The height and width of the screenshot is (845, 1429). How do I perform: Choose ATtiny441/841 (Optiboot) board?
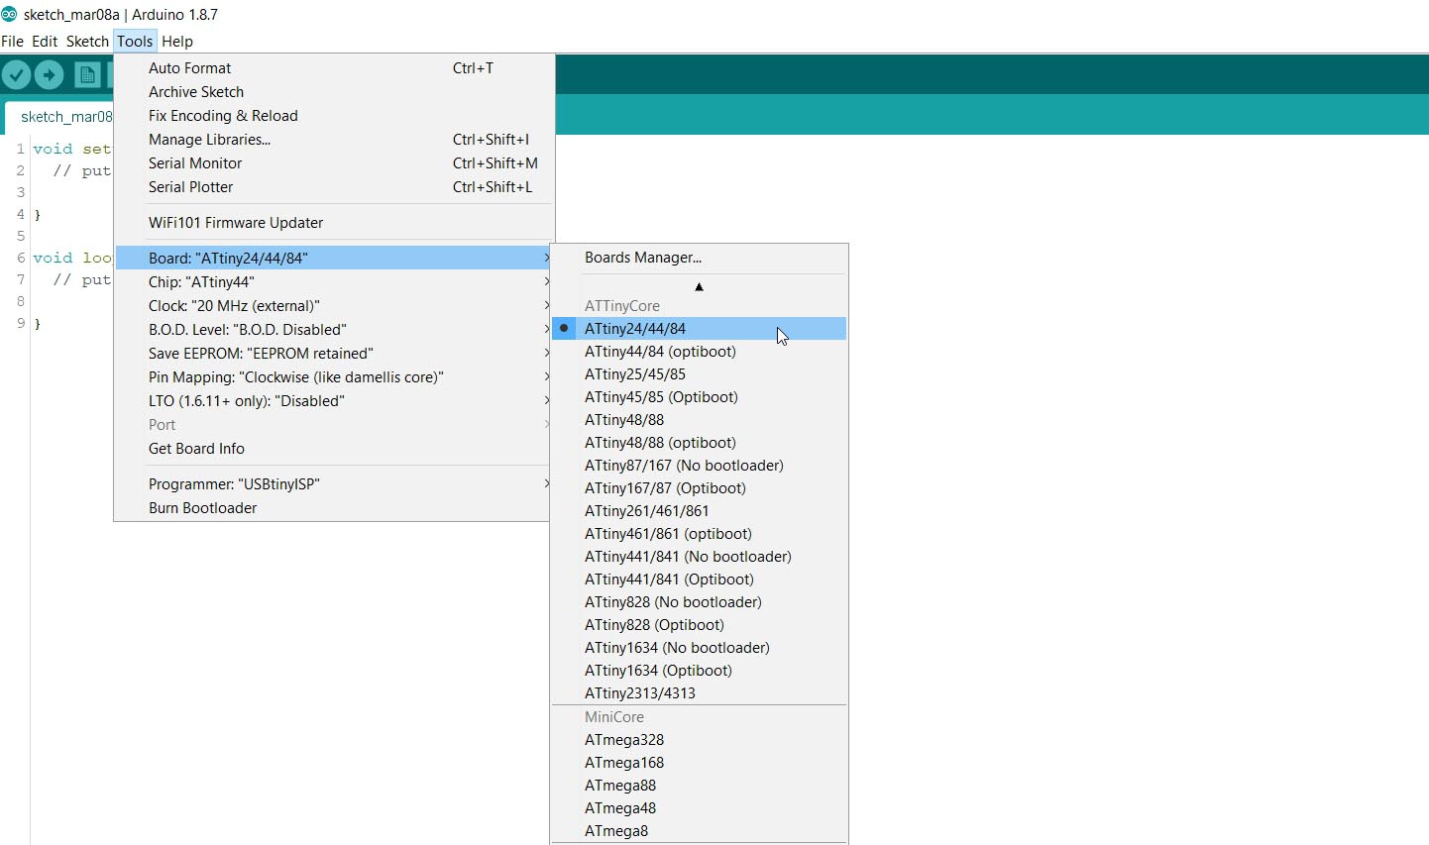(699, 579)
